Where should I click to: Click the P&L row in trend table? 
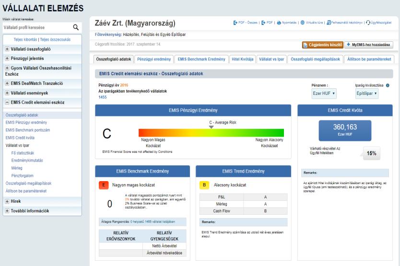click(x=243, y=197)
